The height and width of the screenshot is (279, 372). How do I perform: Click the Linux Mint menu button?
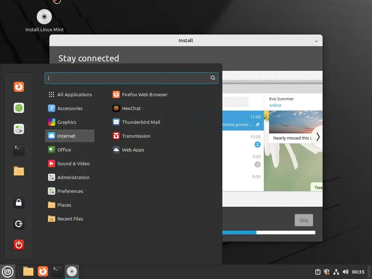pyautogui.click(x=8, y=272)
